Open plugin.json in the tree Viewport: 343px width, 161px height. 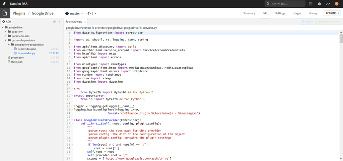(17, 58)
